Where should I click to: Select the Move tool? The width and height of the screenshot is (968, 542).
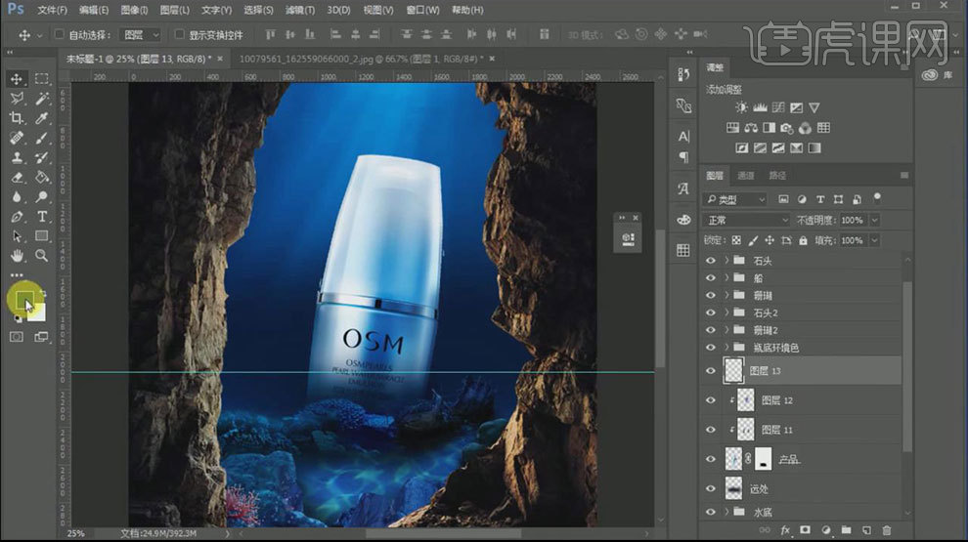tap(17, 79)
